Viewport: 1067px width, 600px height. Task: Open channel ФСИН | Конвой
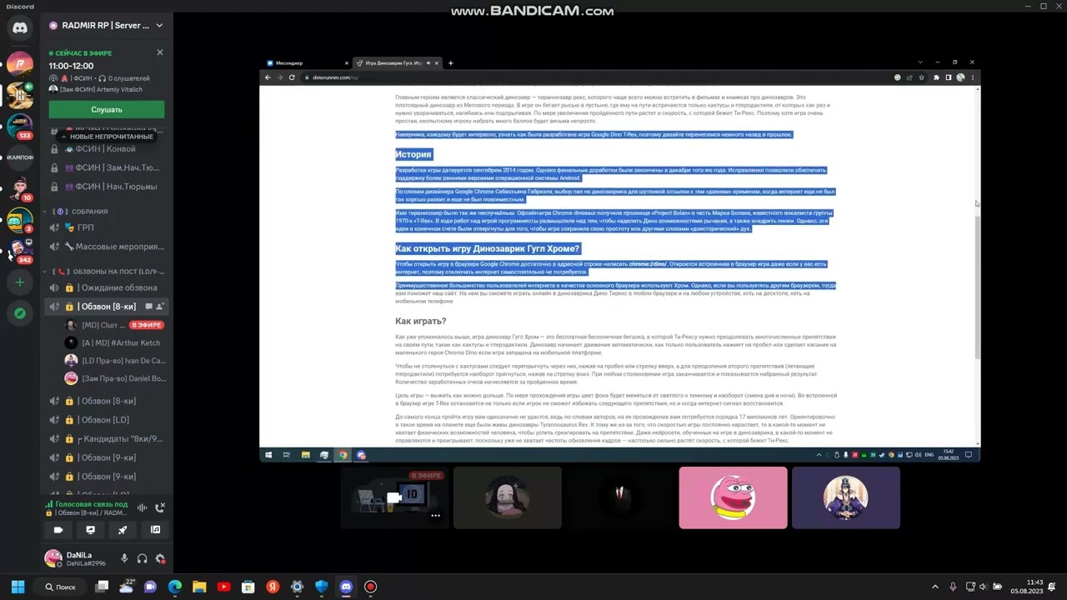[x=107, y=149]
